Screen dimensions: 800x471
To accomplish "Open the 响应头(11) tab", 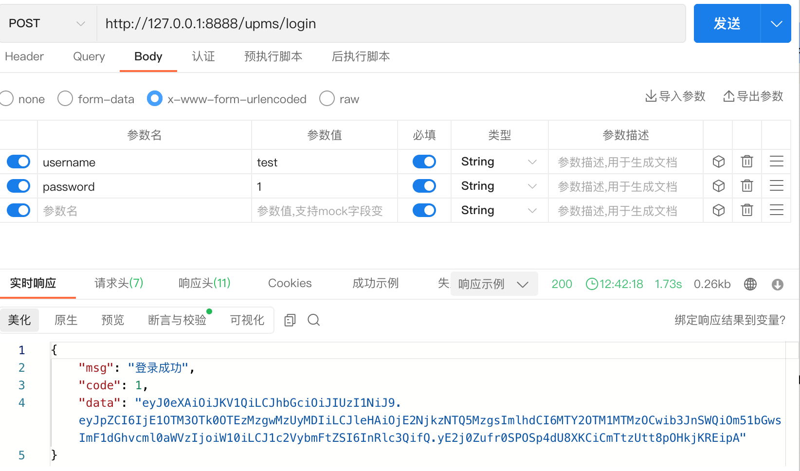I will 204,283.
